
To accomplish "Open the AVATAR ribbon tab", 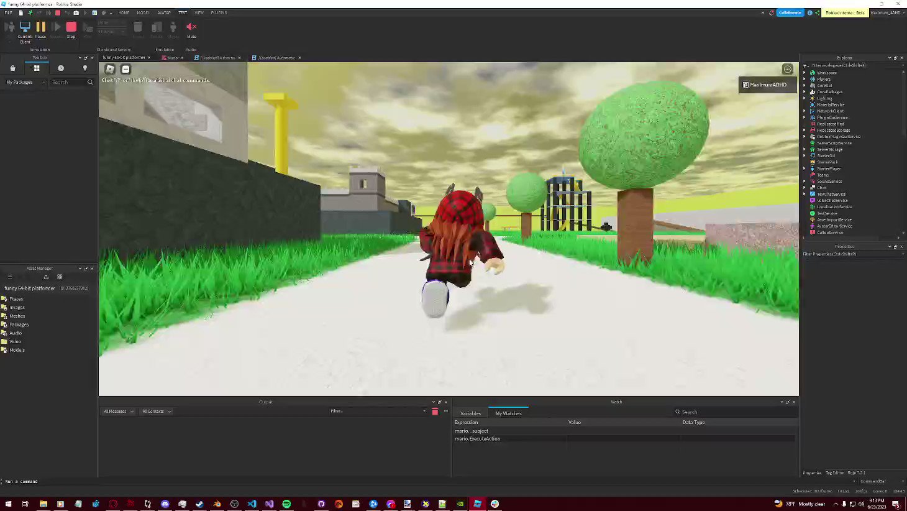I will 164,12.
